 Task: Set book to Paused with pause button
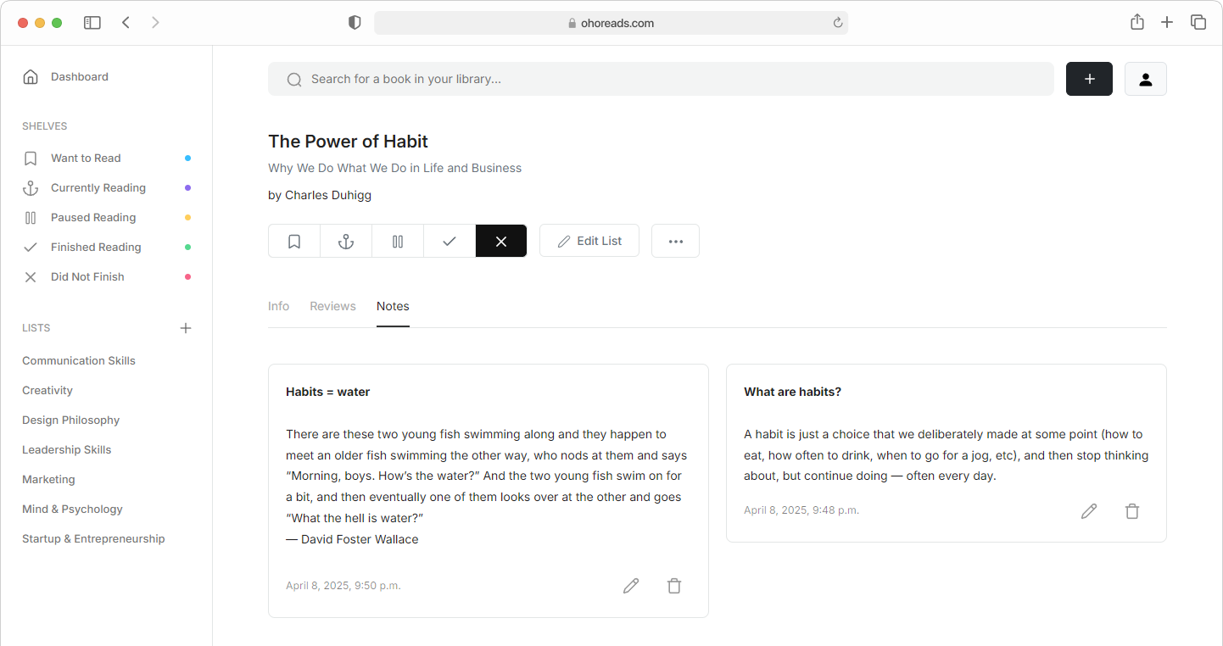[x=398, y=241]
